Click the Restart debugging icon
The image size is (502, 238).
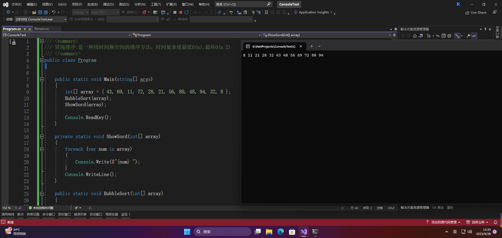coord(186,12)
